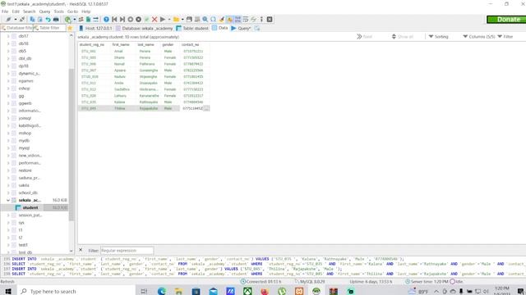This screenshot has height=295, width=526.
Task: Click the Run query play icon
Action: click(163, 20)
